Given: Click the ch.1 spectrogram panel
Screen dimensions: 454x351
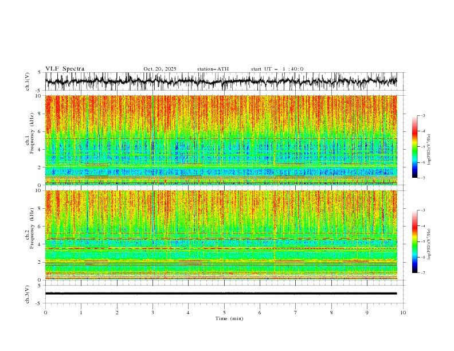Looking at the screenshot, I should click(x=221, y=140).
